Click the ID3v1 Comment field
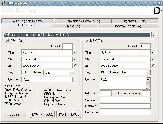 (x=47, y=79)
